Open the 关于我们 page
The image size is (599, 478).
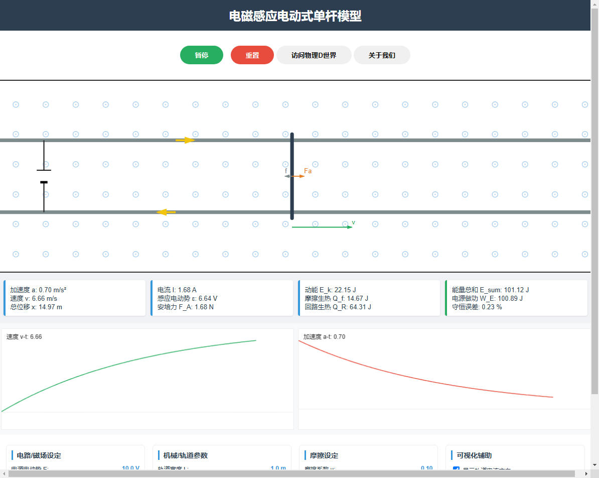point(382,55)
